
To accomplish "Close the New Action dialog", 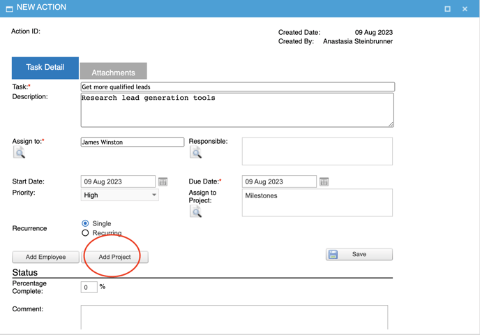I will pyautogui.click(x=465, y=9).
